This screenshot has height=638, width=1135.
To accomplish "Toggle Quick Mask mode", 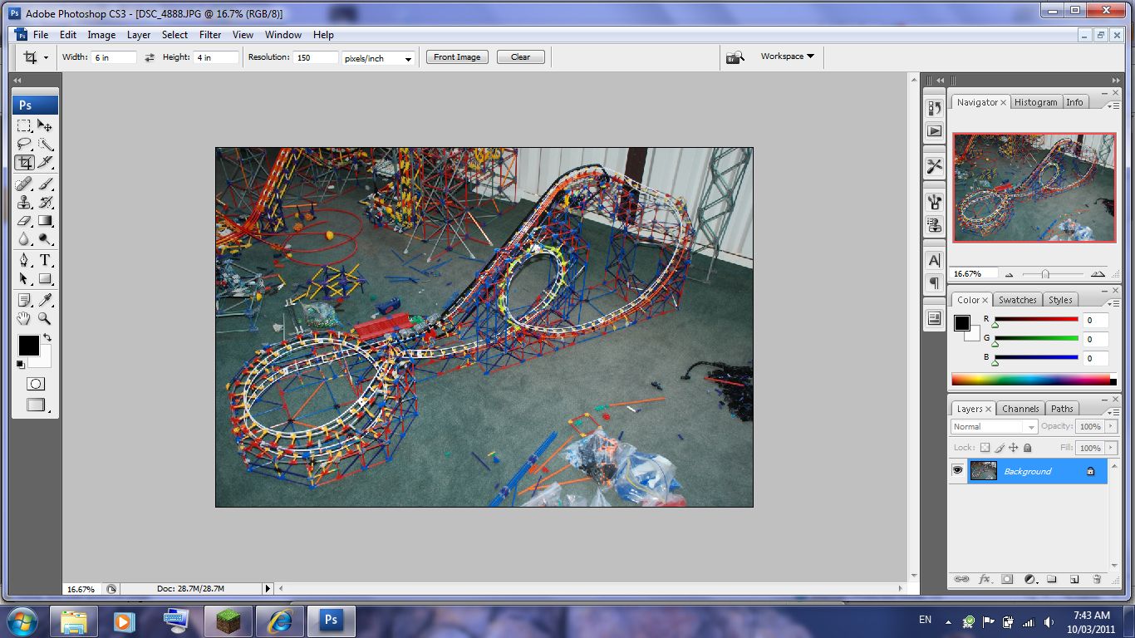I will [x=35, y=384].
